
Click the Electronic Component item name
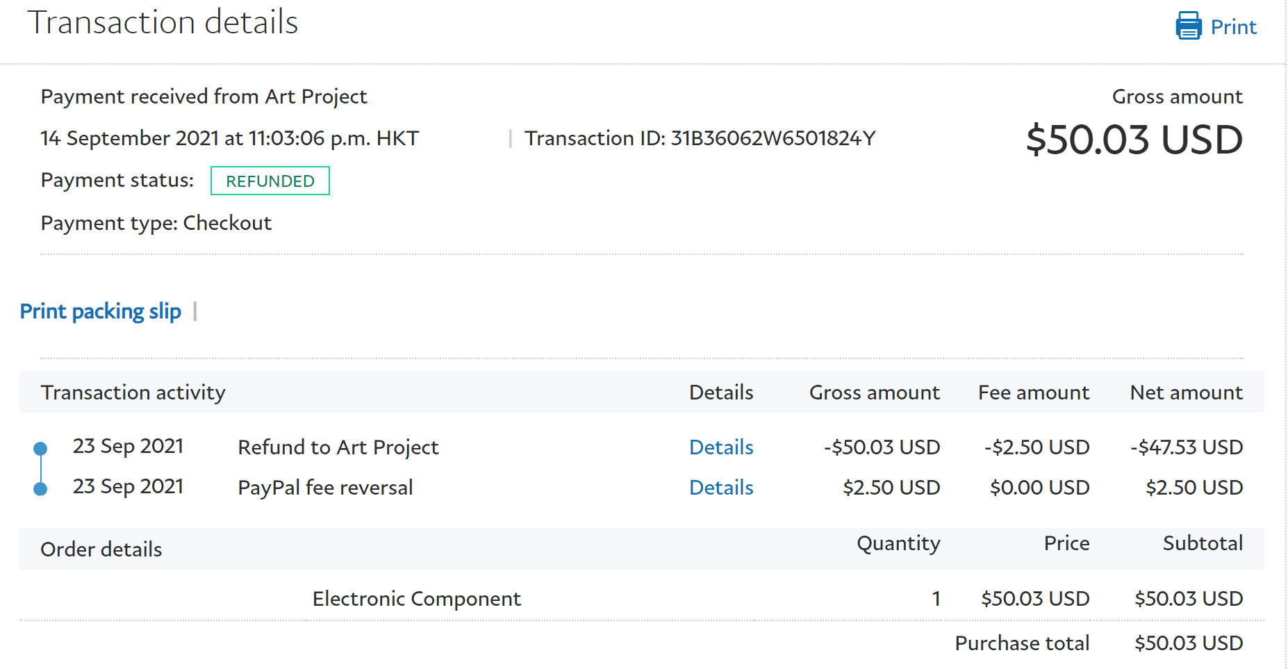[416, 599]
